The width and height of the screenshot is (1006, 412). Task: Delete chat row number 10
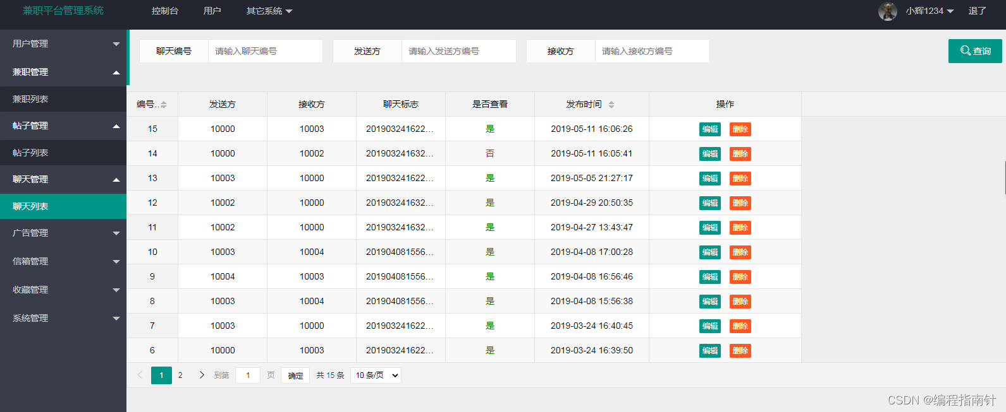point(740,252)
